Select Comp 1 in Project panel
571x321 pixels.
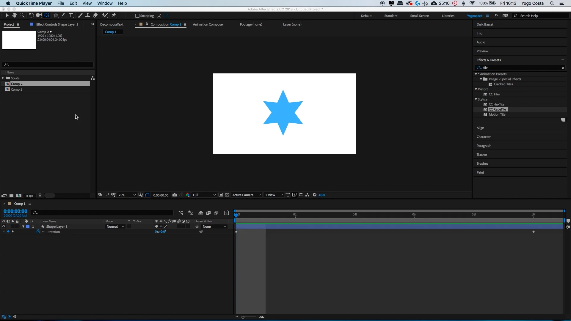[16, 89]
